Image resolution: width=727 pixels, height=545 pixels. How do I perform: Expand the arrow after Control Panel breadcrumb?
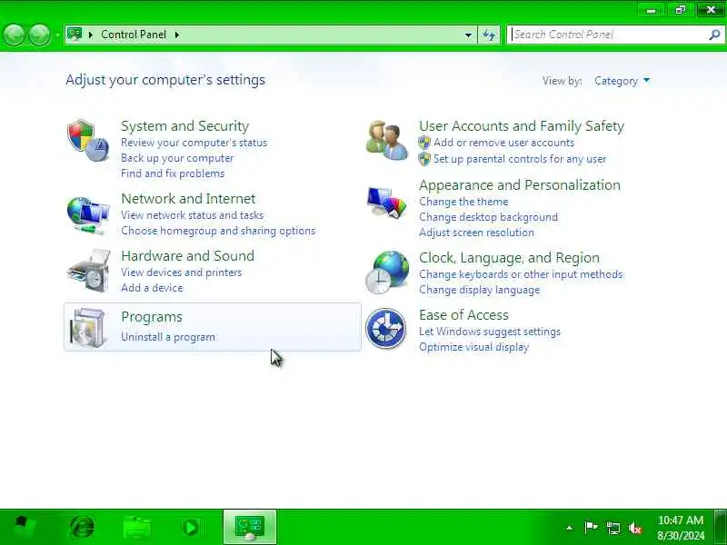click(x=177, y=35)
